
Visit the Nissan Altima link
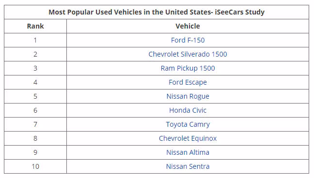coord(188,152)
